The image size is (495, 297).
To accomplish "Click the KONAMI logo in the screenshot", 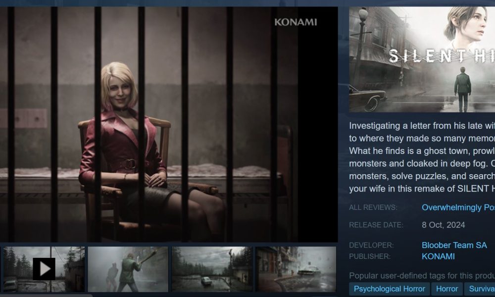I will point(296,22).
